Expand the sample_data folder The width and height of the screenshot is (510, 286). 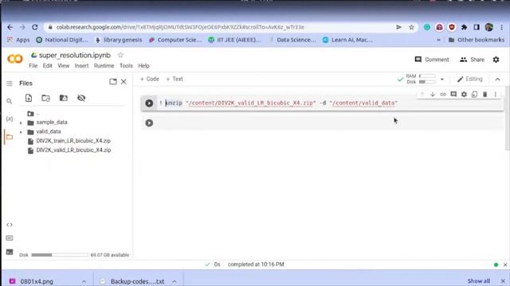pyautogui.click(x=21, y=123)
